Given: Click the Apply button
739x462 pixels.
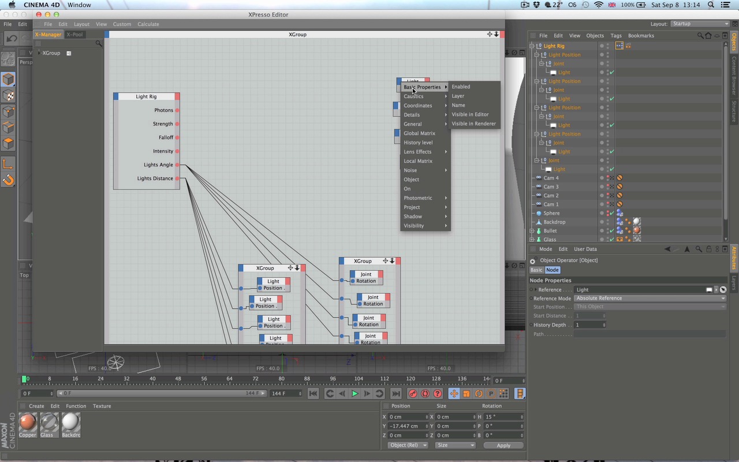Looking at the screenshot, I should [x=503, y=445].
